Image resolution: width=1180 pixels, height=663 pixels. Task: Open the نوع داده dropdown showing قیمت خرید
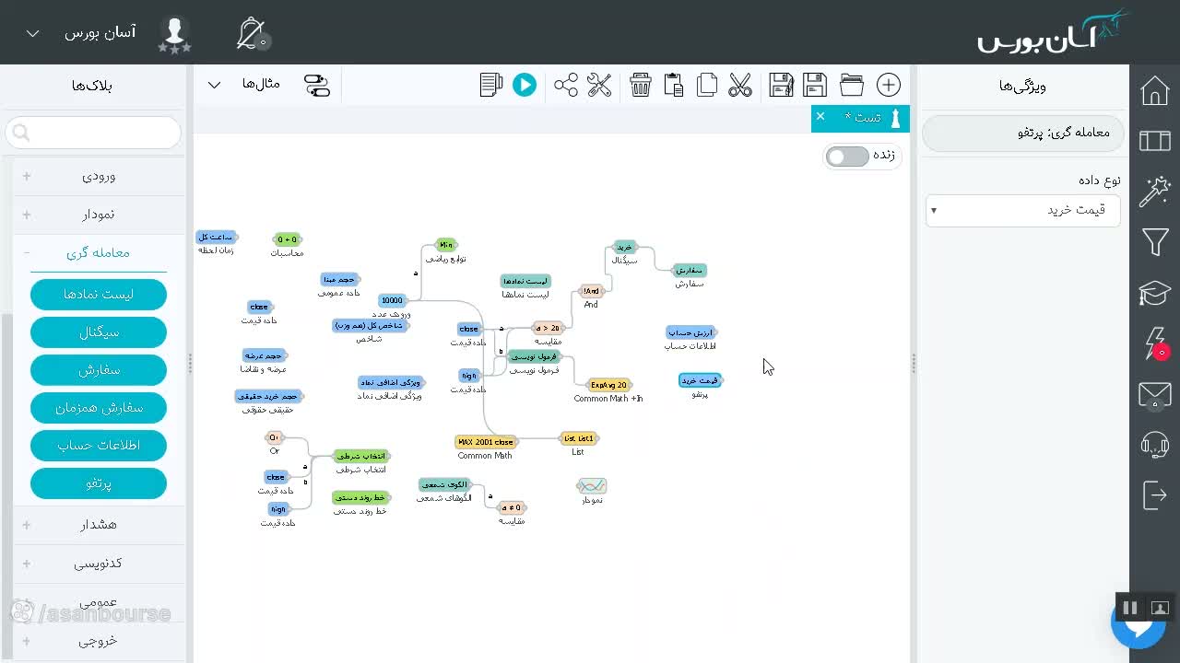click(x=1023, y=210)
